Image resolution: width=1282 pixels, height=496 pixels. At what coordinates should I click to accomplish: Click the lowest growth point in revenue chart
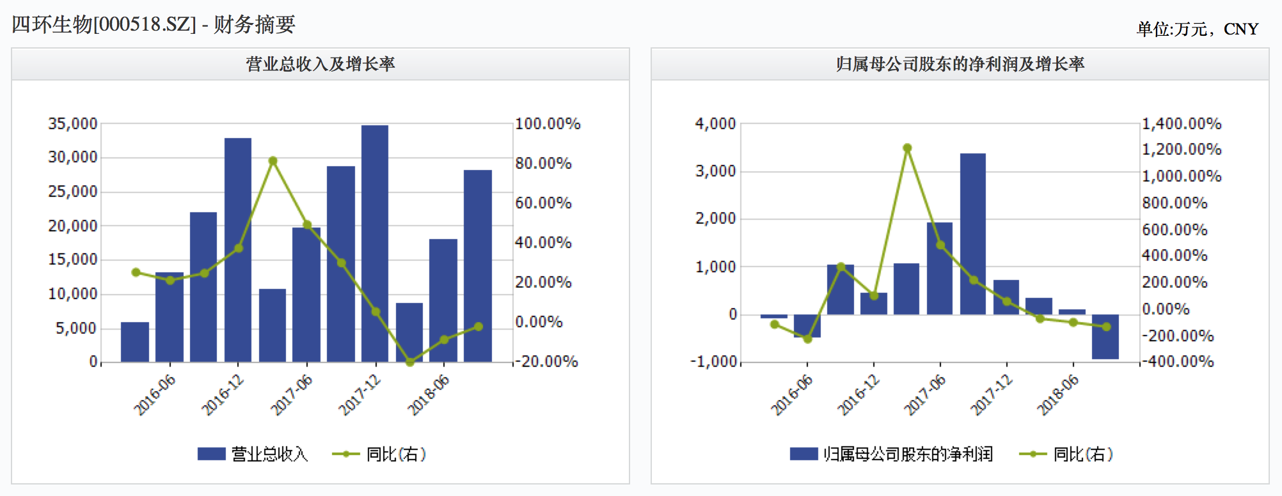410,362
